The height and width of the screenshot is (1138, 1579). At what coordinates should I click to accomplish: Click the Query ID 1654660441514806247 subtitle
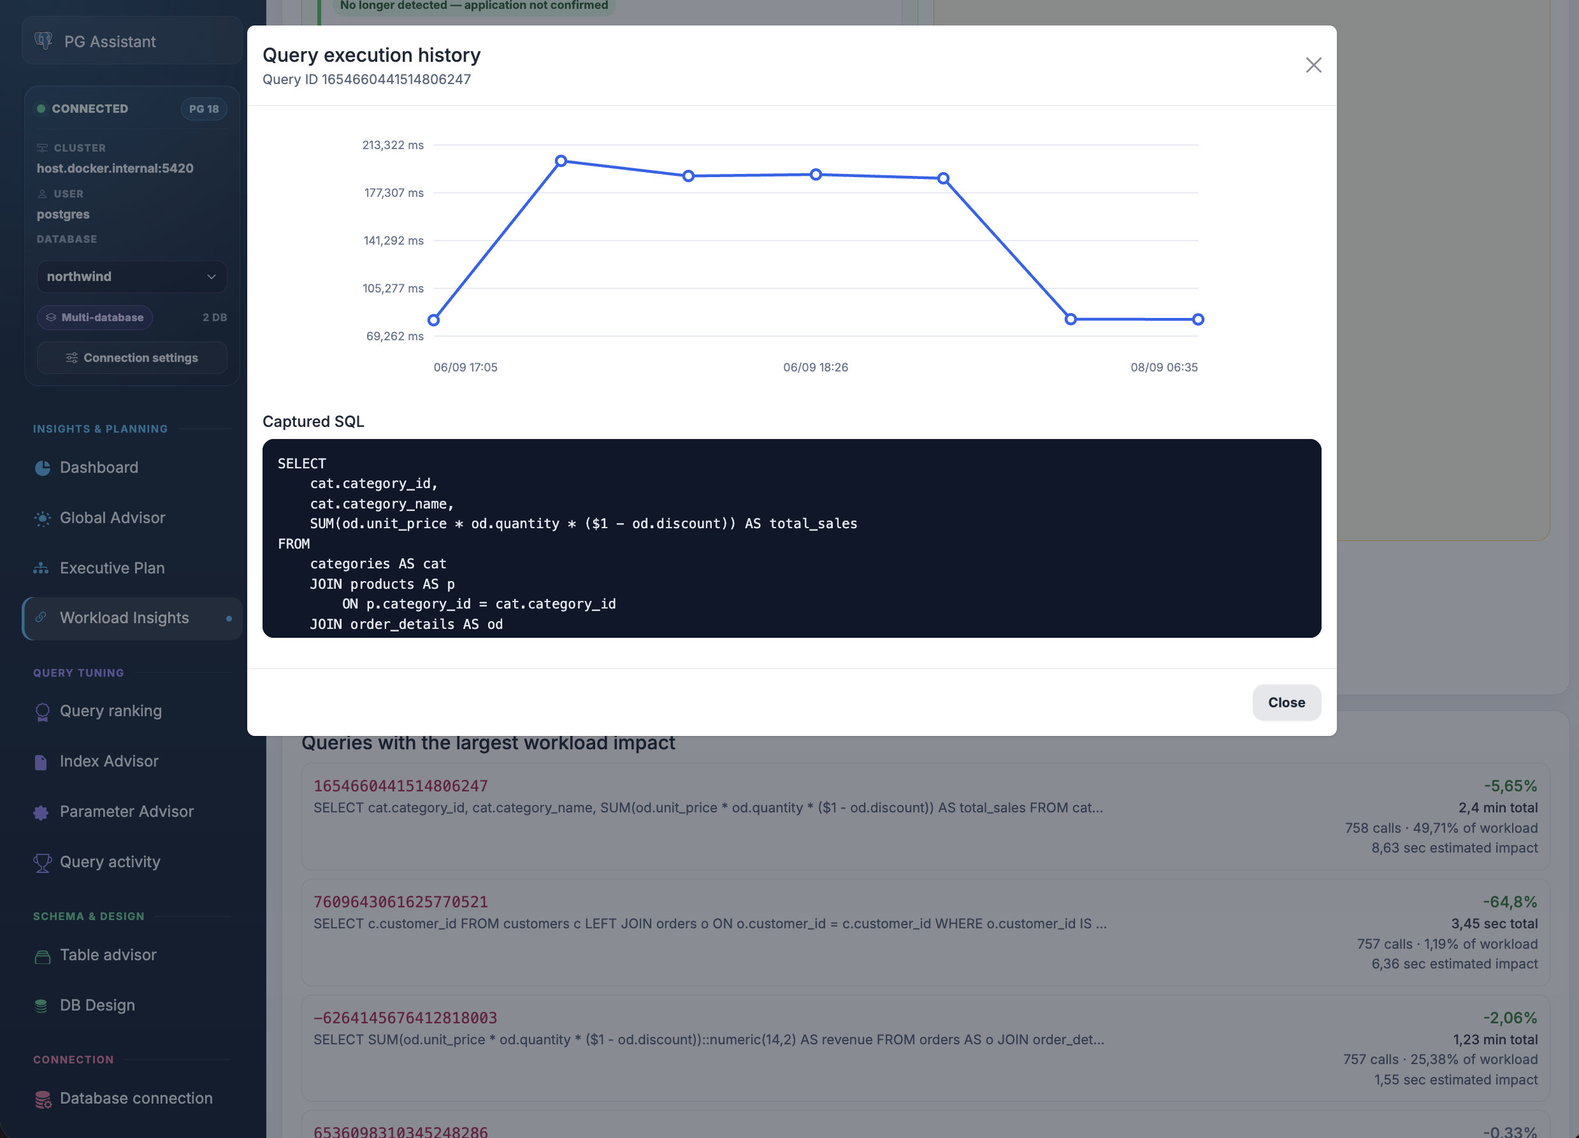(x=366, y=80)
